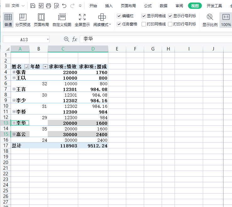Open 年龄 field filter dropdown

click(x=45, y=67)
